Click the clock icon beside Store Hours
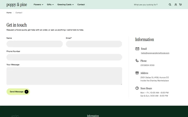The image size is (188, 117). (137, 88)
